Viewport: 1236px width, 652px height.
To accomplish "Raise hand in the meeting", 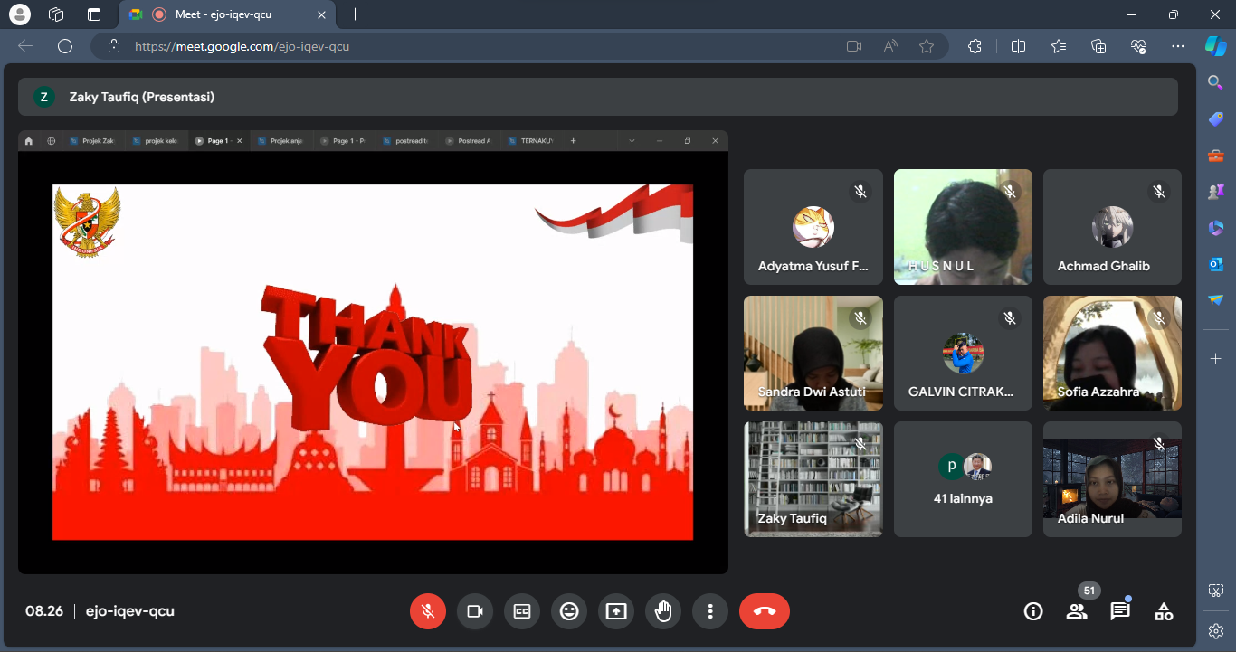I will click(x=663, y=611).
